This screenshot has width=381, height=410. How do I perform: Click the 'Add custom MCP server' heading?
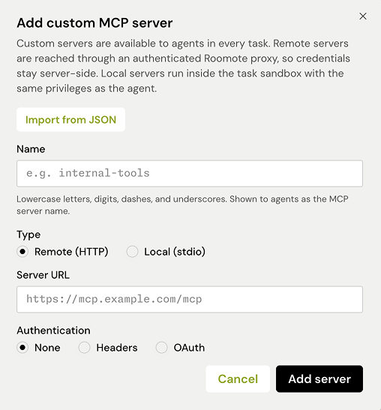pos(94,23)
